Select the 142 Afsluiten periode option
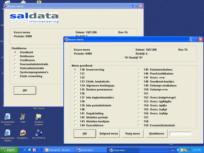 point(75,117)
